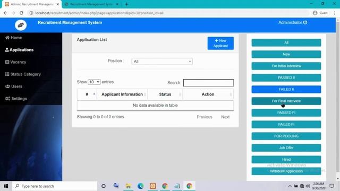
Task: Reload the current page
Action: 21,13
